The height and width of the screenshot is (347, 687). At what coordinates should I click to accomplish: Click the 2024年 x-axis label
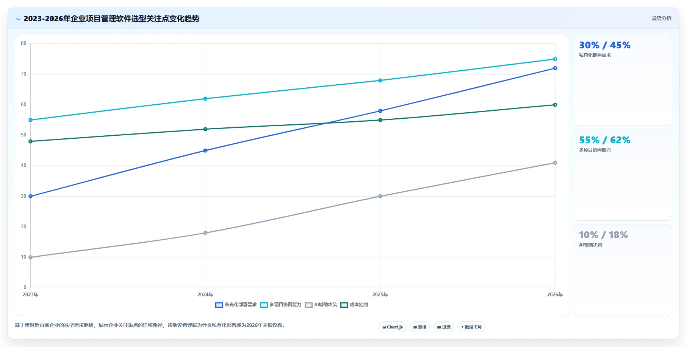(205, 294)
